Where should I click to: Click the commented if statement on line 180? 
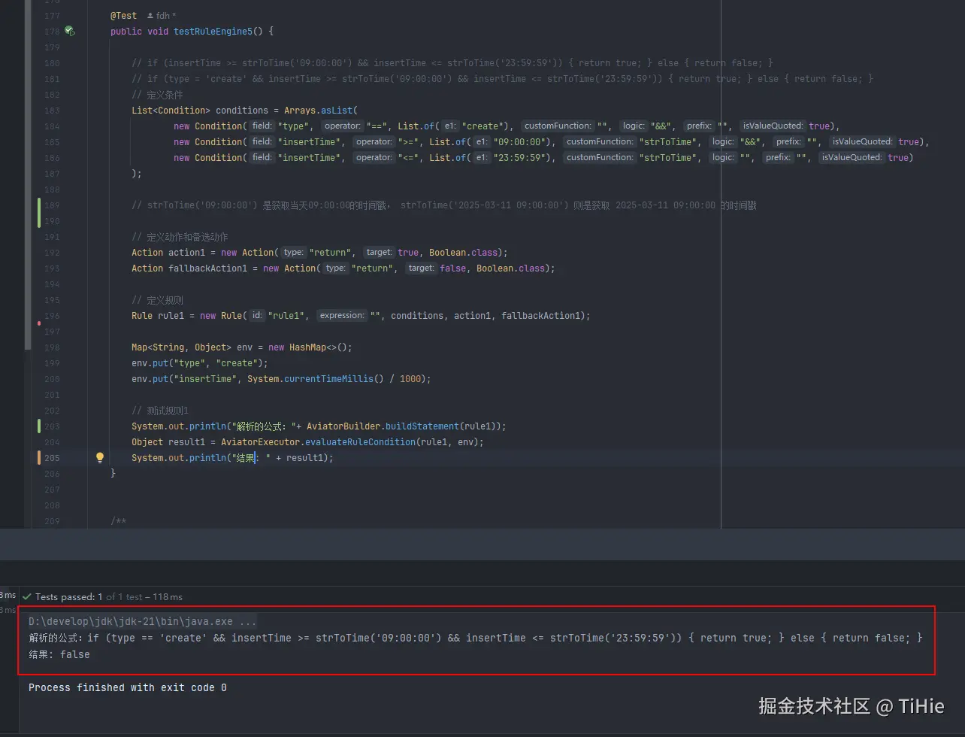pos(452,62)
